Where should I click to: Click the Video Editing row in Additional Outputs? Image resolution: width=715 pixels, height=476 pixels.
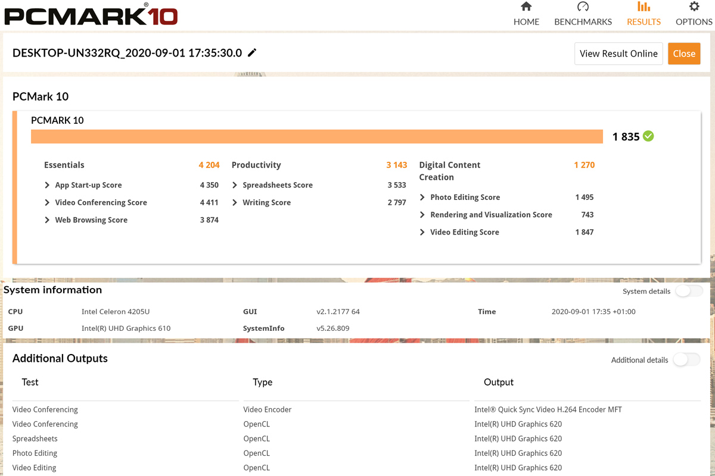(x=356, y=468)
